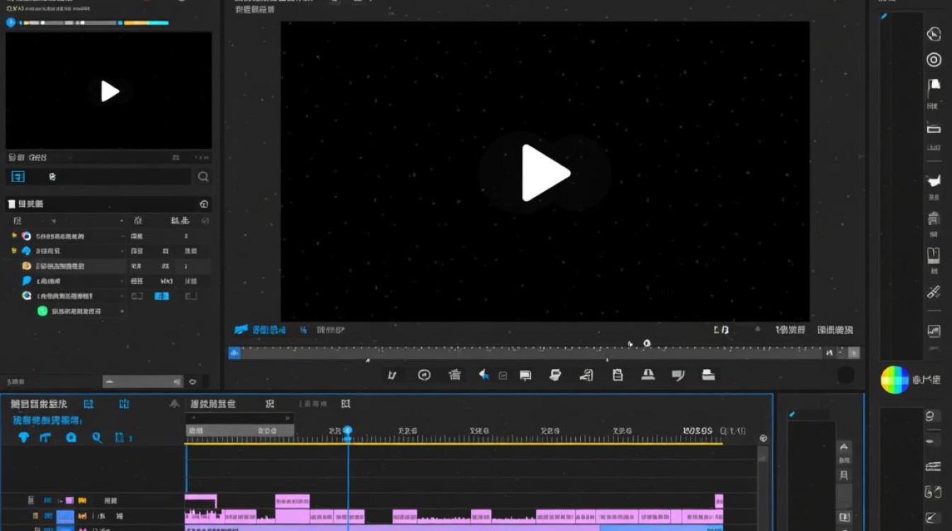Select the blue arrow marker icon in monitor toolbar

[484, 375]
